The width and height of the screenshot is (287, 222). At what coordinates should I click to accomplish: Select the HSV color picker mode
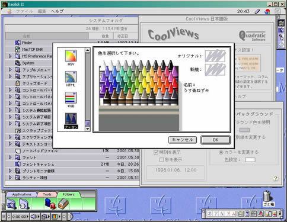point(71,58)
